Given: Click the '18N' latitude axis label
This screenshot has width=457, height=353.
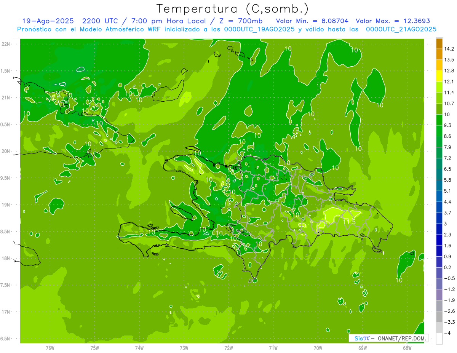Looking at the screenshot, I should [x=6, y=258].
